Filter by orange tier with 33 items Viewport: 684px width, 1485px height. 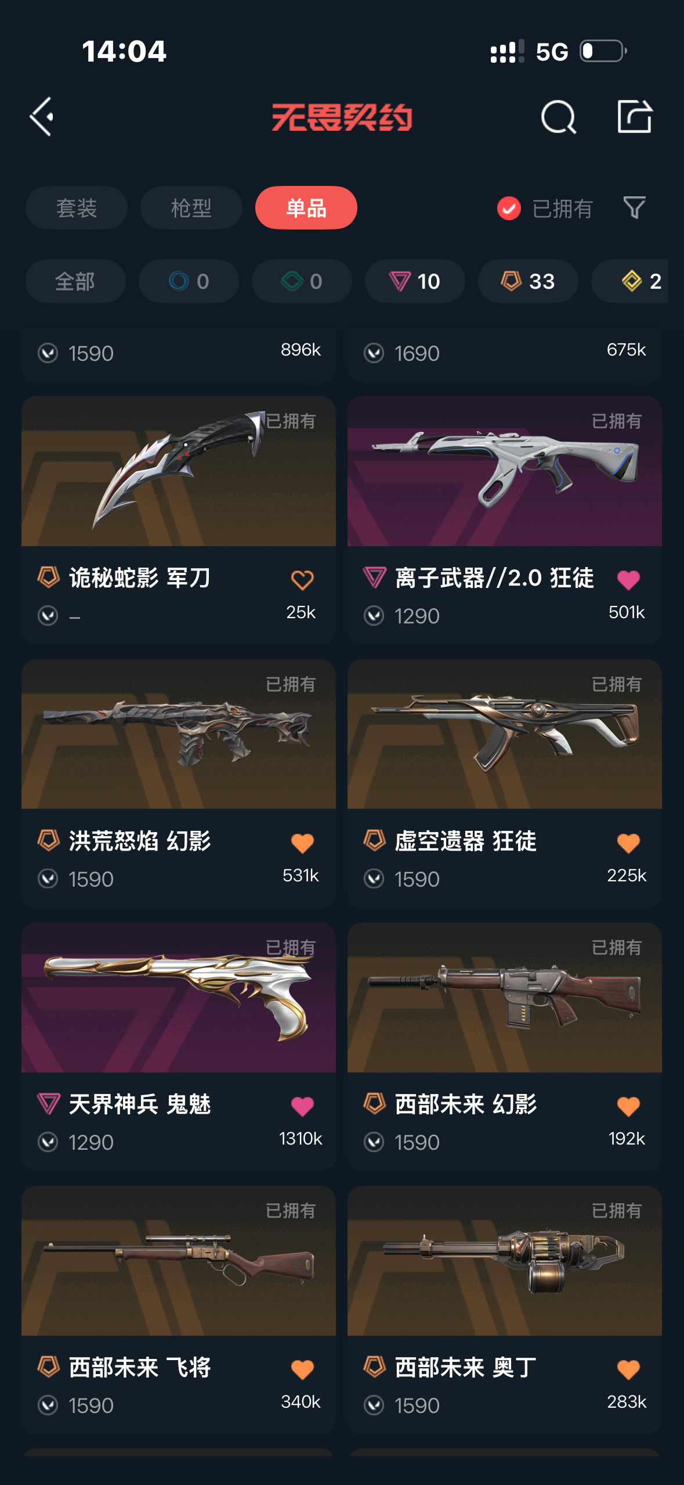(528, 281)
